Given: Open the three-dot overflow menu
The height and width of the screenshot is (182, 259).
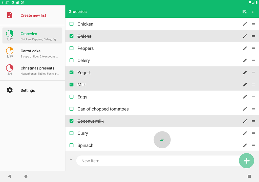Looking at the screenshot, I should 253,12.
